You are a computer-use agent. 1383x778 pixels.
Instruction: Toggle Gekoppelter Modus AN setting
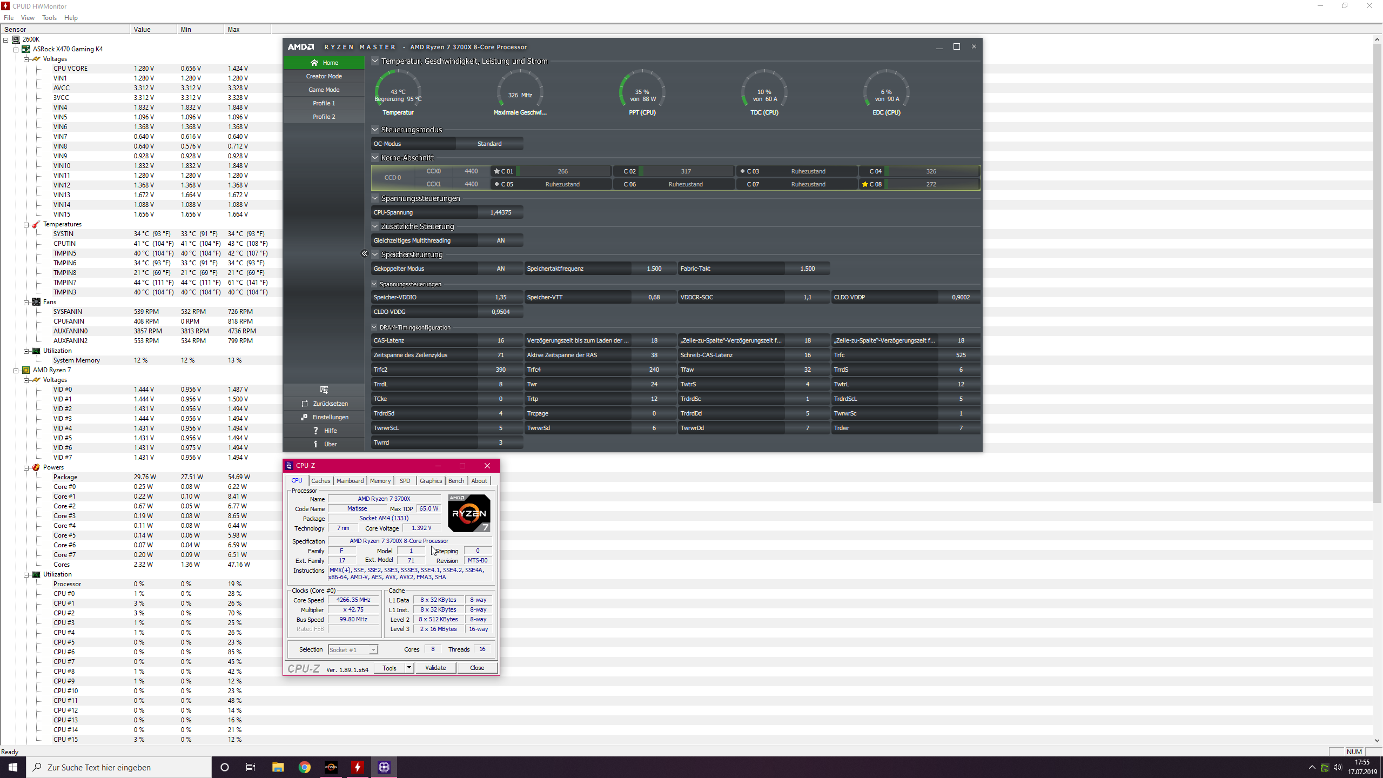[500, 269]
